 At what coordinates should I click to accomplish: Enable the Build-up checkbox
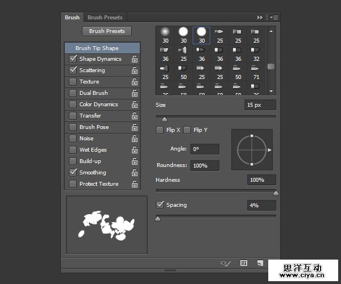tap(73, 161)
